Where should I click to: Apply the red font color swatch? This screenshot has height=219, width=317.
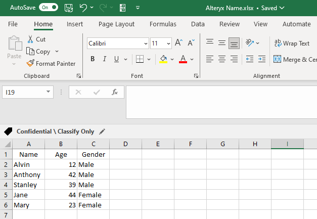tap(183, 59)
